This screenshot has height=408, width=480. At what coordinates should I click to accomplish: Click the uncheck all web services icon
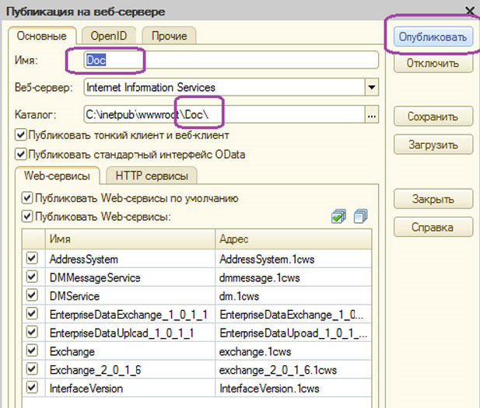point(360,216)
